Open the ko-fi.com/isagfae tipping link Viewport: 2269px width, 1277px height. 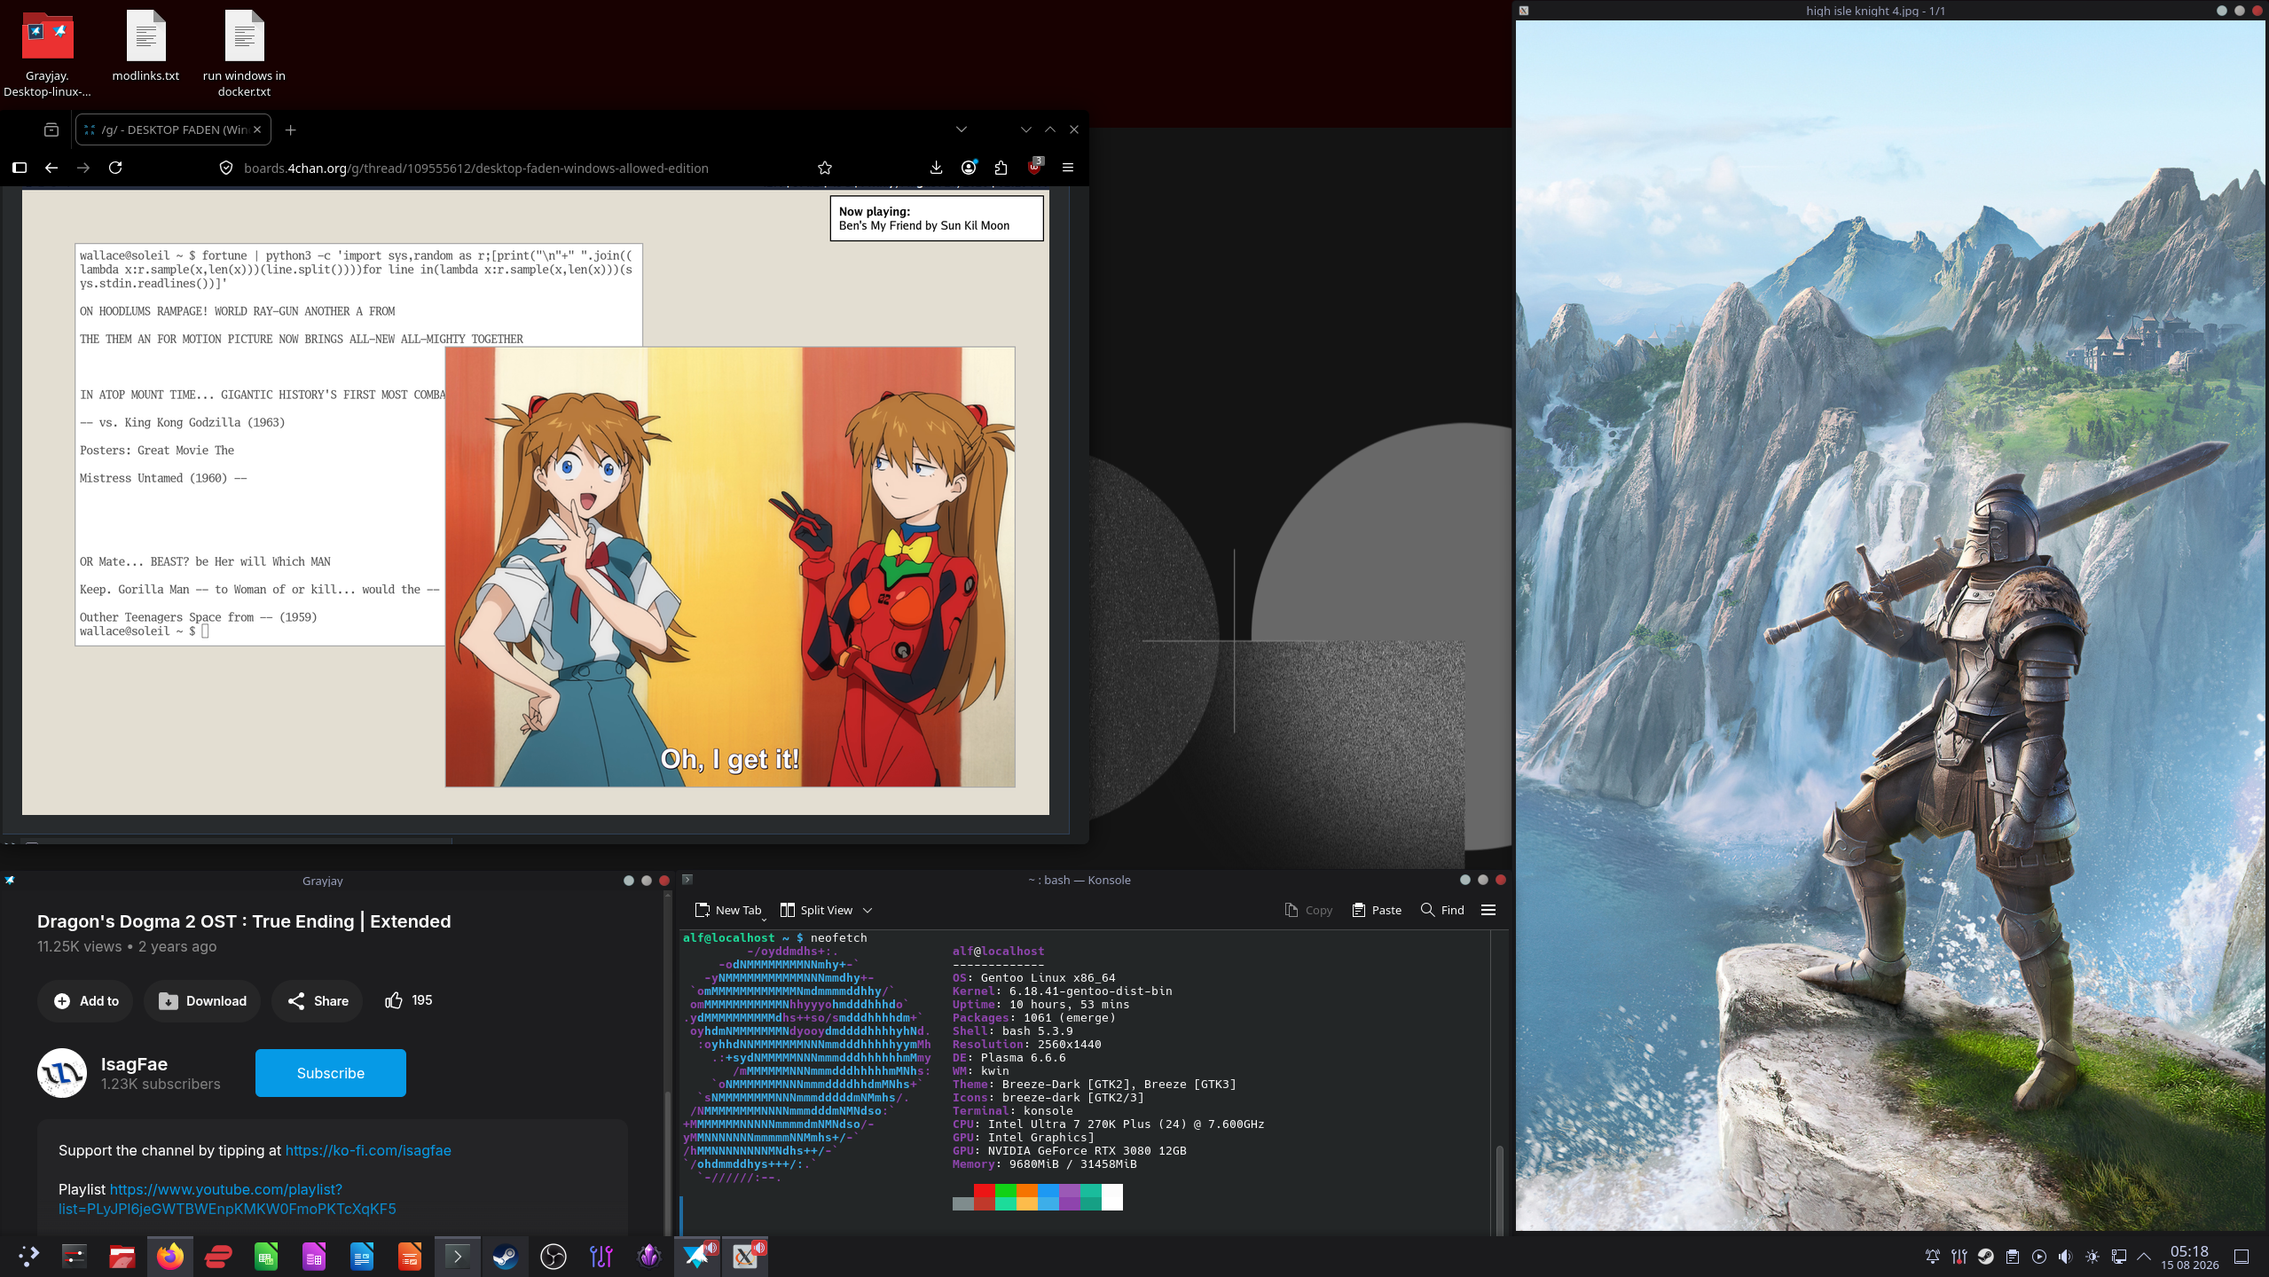(x=368, y=1150)
